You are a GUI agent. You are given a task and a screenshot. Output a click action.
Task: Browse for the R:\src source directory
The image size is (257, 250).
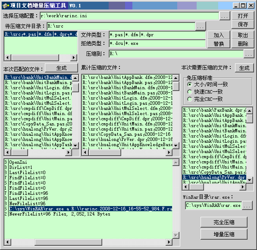coord(200,26)
